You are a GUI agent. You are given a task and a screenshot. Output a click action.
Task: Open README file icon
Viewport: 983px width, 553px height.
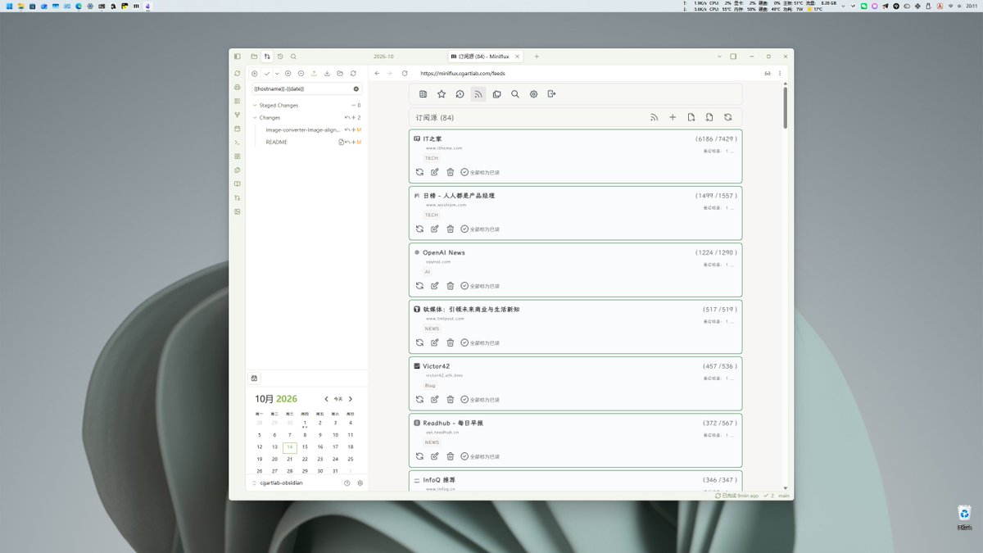pos(342,143)
